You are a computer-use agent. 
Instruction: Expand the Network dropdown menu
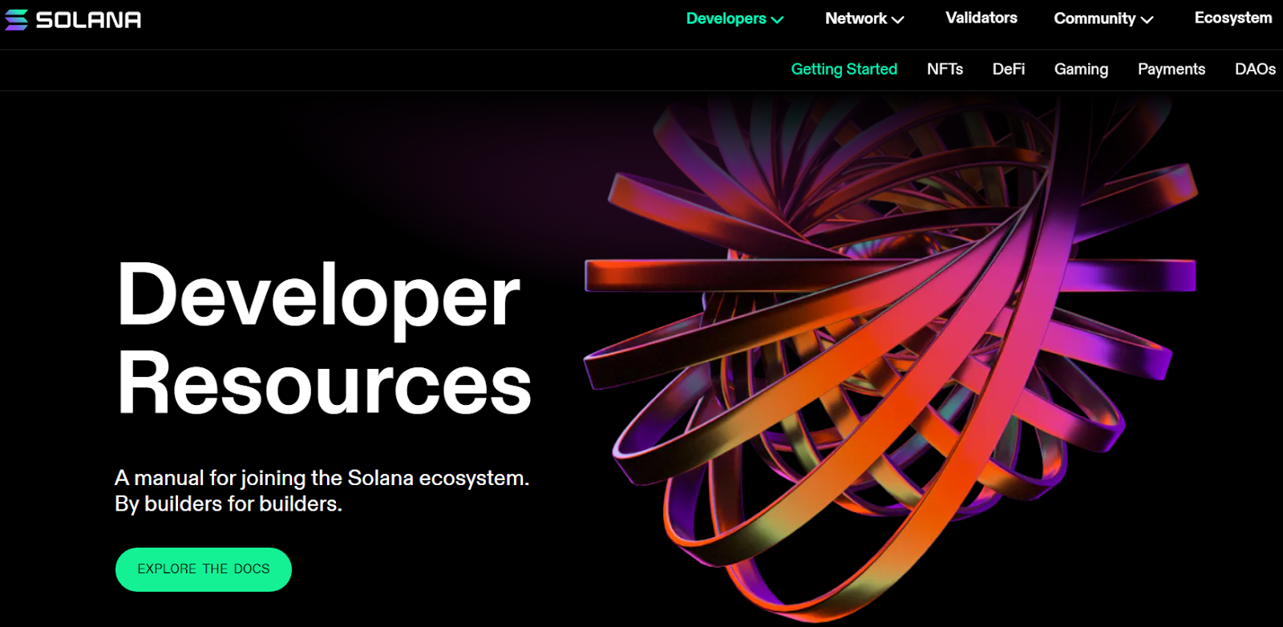tap(864, 18)
